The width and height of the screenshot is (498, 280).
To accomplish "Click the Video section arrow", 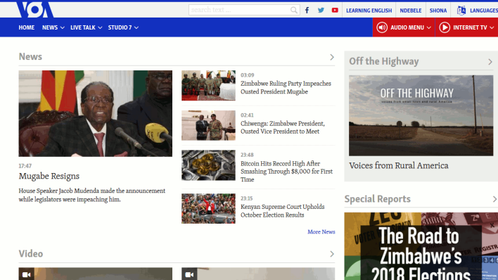I will (332, 254).
